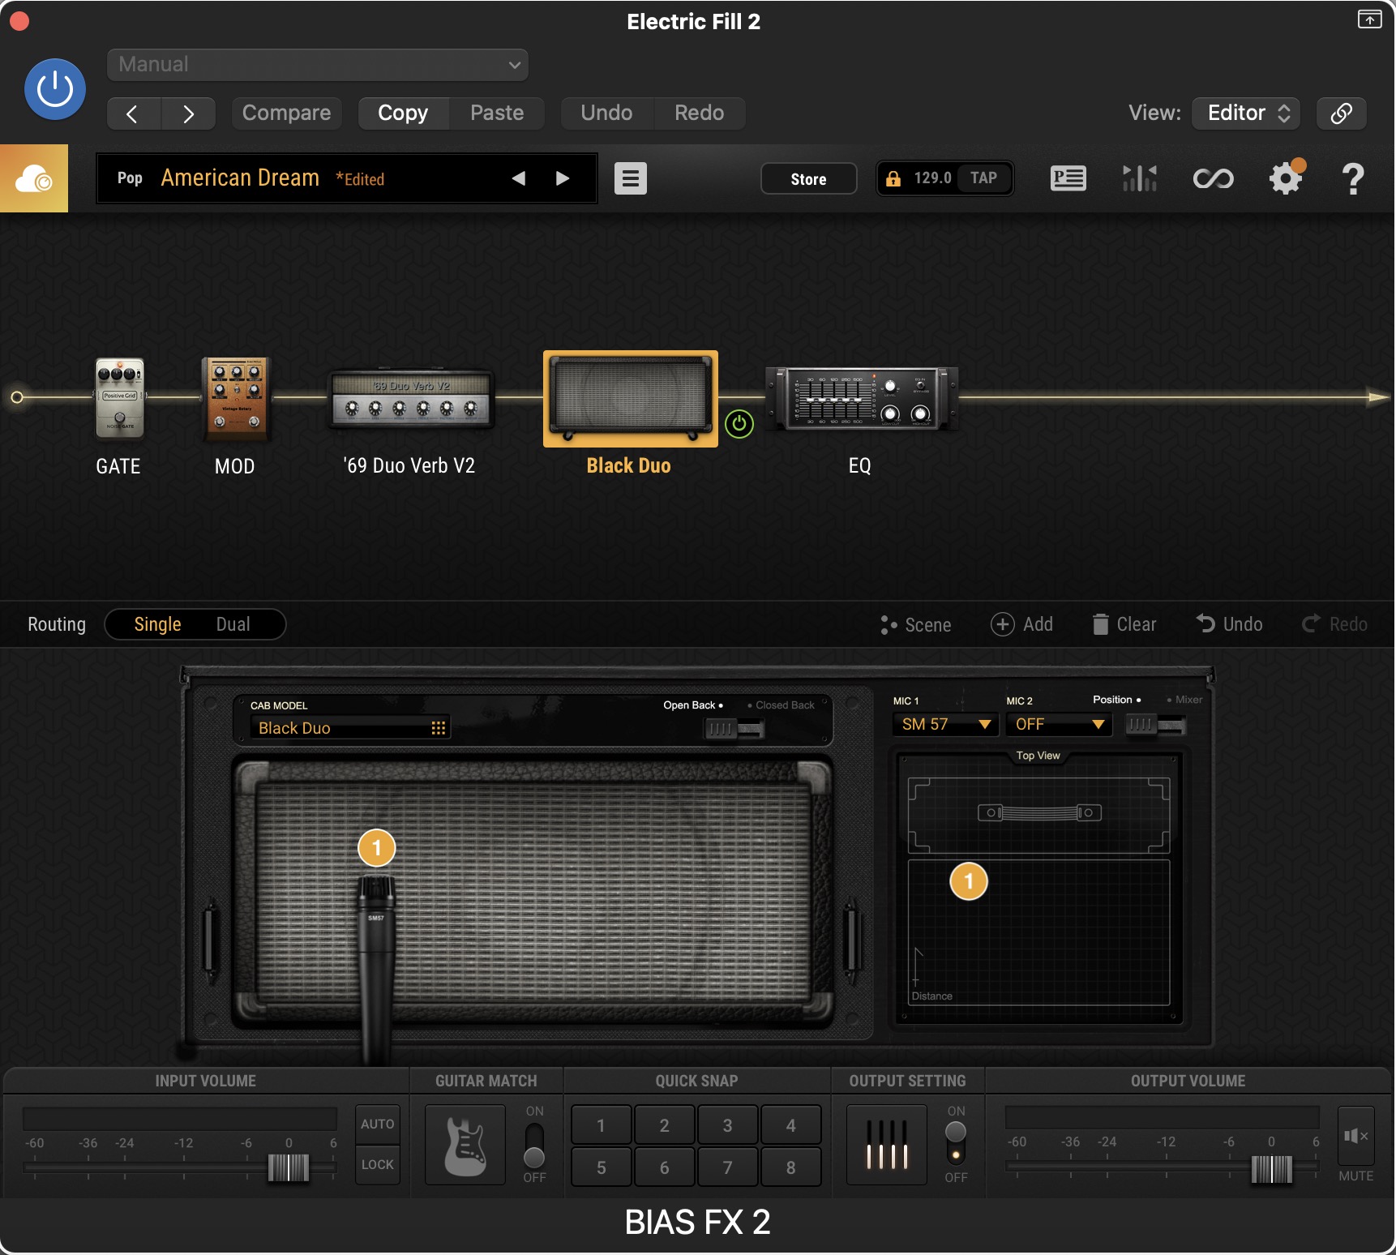Open the ToneCloud cloud icon

point(34,178)
